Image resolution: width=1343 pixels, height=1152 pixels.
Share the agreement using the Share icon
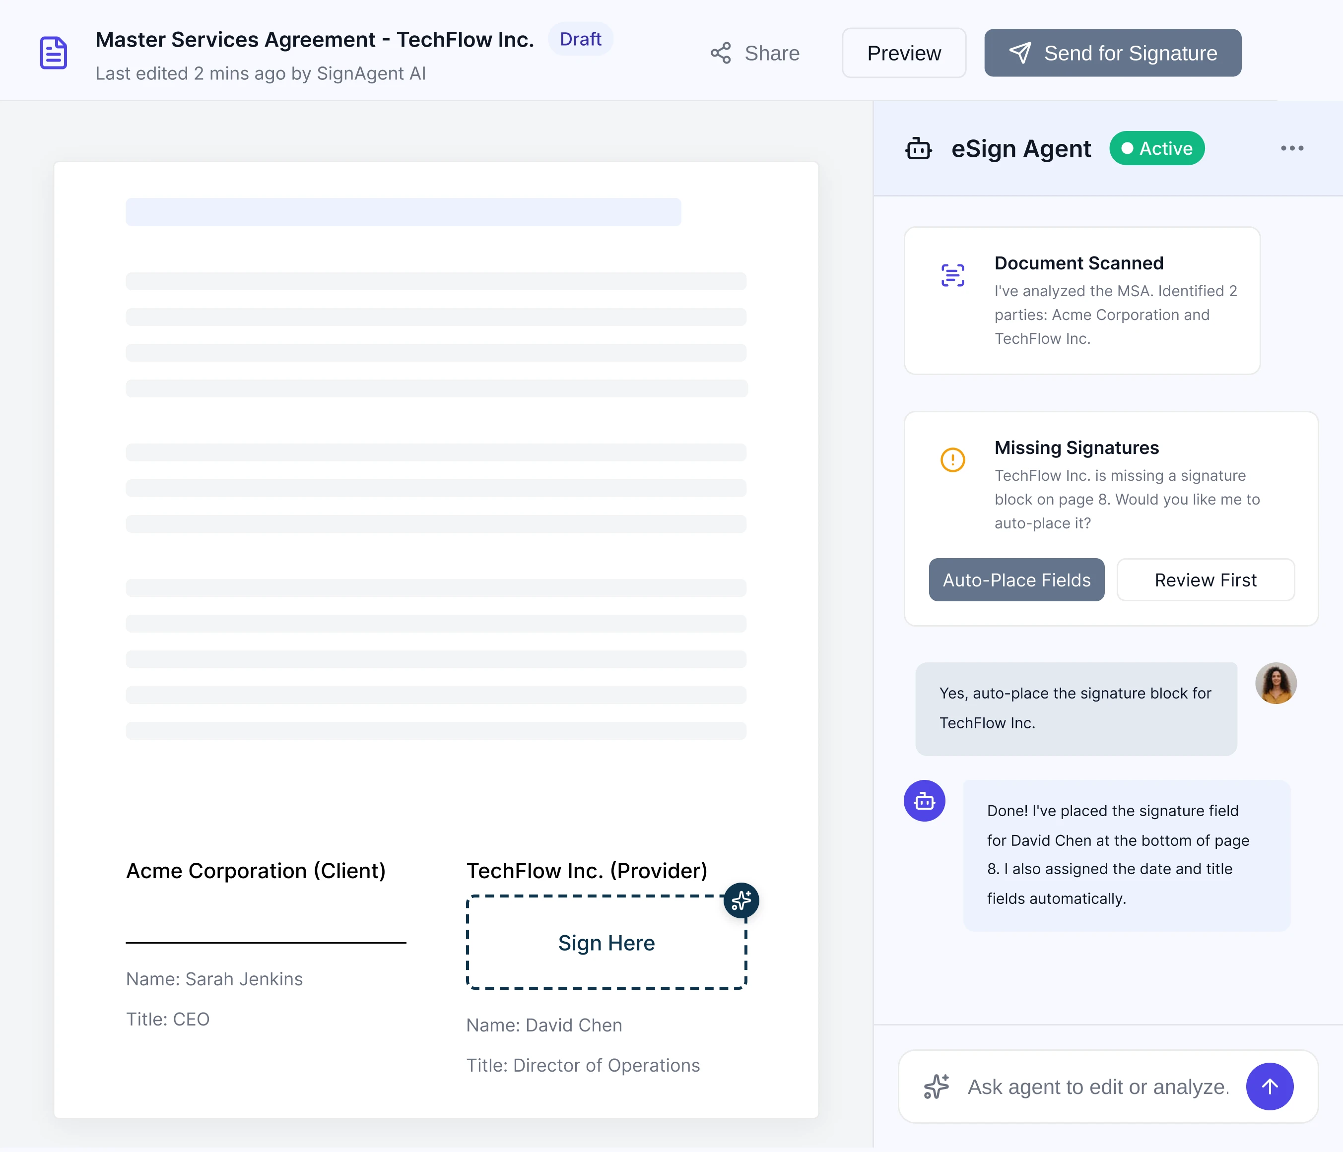point(722,53)
